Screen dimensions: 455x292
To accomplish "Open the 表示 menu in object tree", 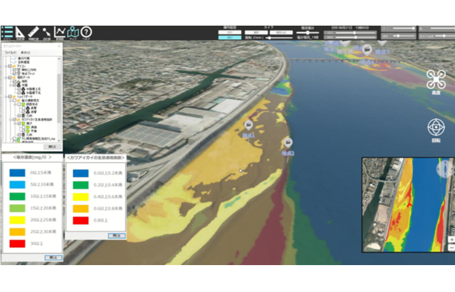I will point(25,52).
